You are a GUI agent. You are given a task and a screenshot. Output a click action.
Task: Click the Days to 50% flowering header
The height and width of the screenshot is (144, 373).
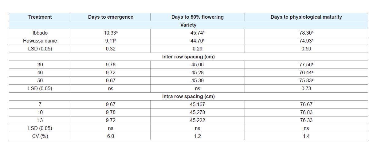(x=198, y=17)
